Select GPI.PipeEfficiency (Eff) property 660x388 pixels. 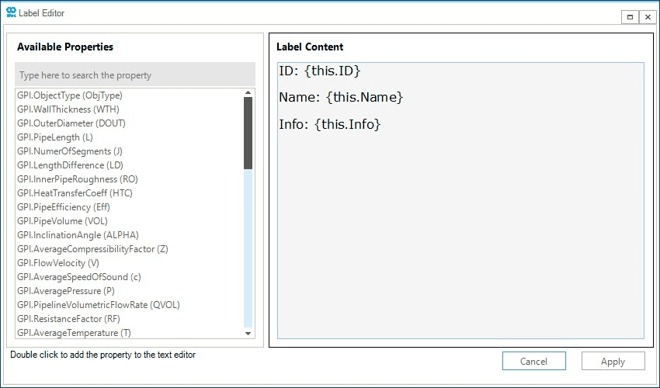pos(64,207)
